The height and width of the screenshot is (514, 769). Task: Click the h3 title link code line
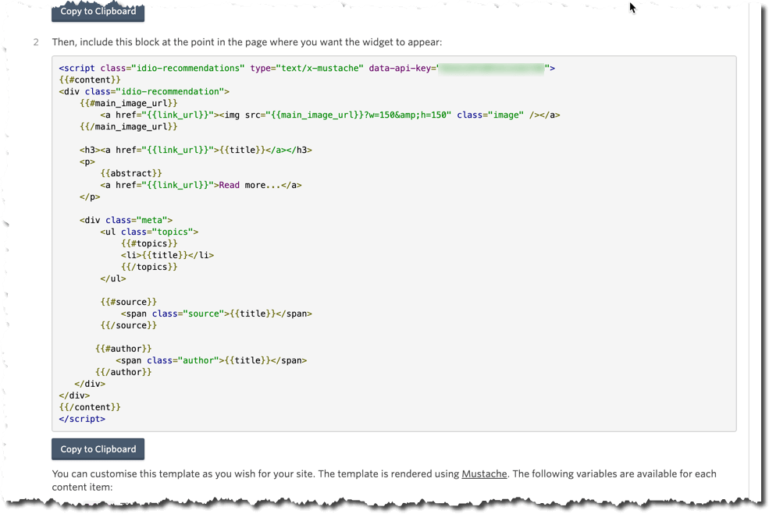(x=195, y=150)
